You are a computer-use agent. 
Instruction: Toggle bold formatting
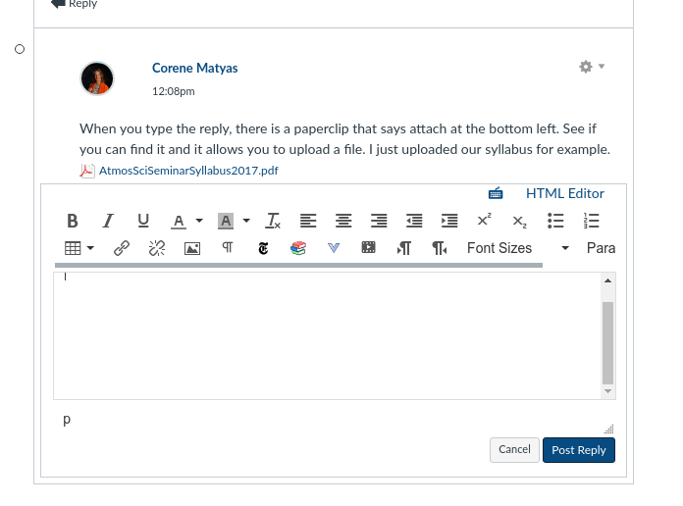pyautogui.click(x=73, y=221)
